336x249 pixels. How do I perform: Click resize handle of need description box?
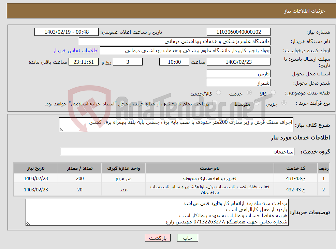[61, 129]
